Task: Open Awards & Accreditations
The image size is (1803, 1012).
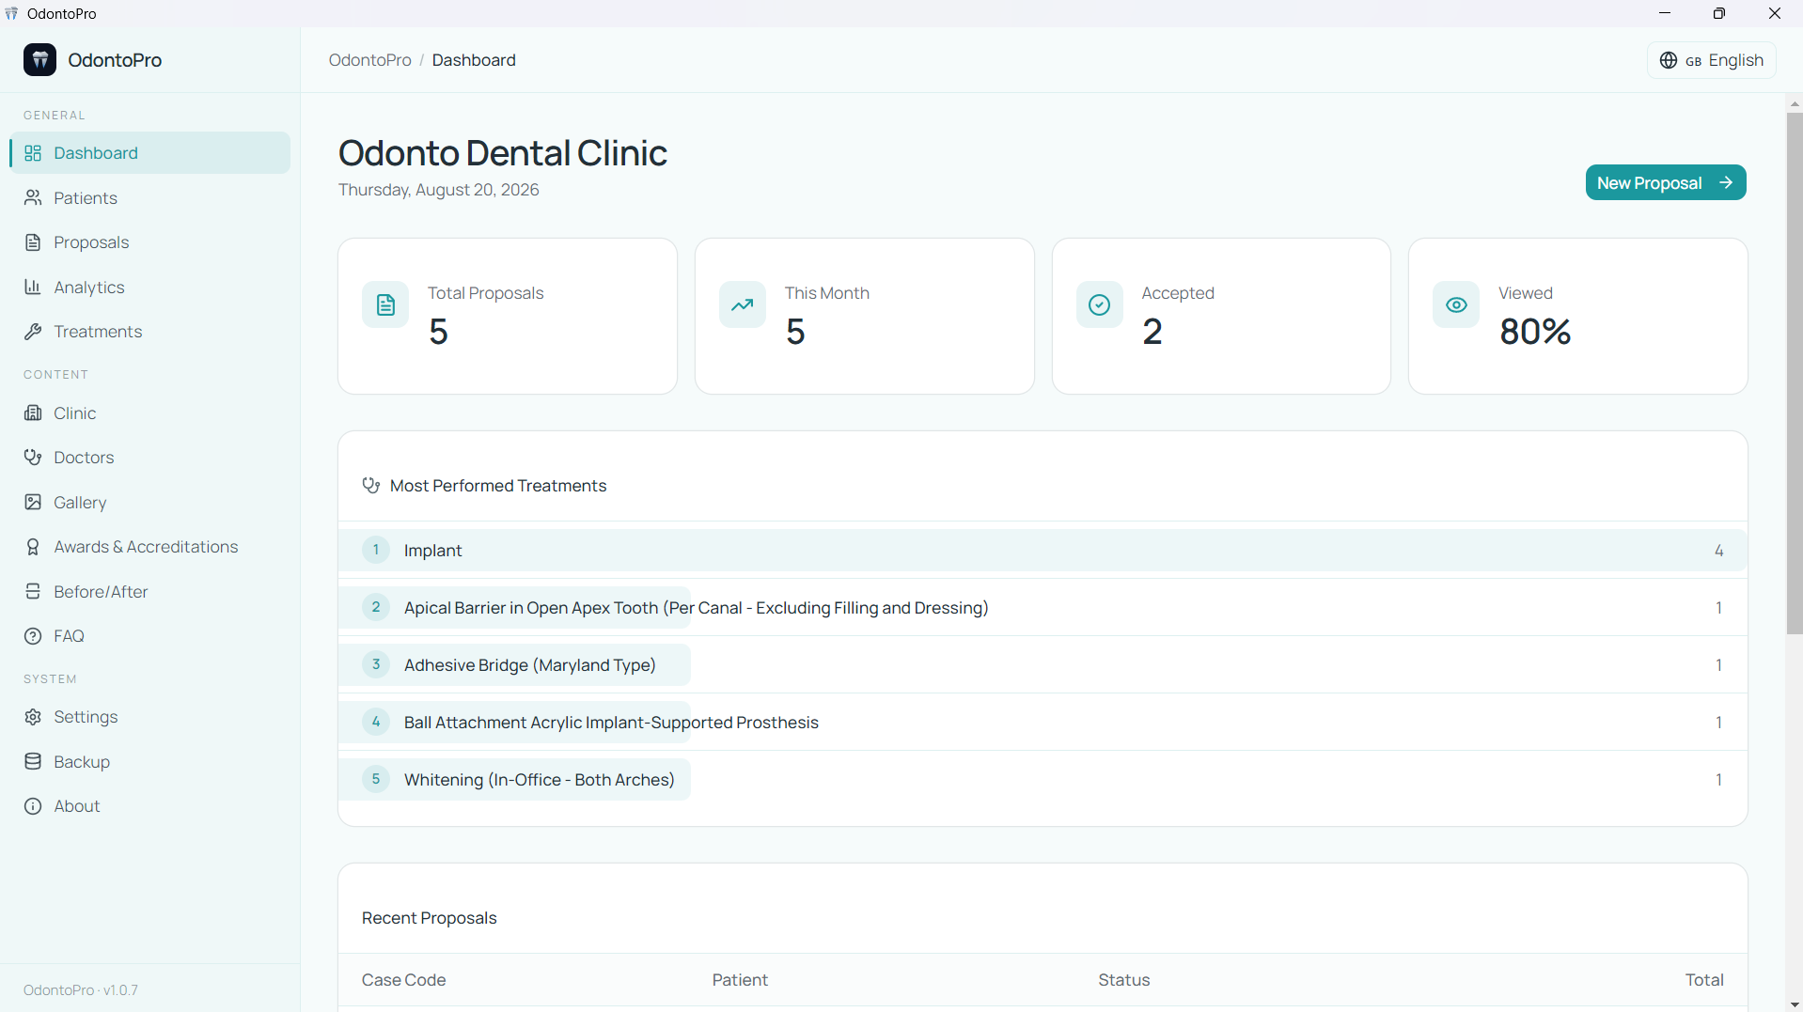Action: coord(150,547)
